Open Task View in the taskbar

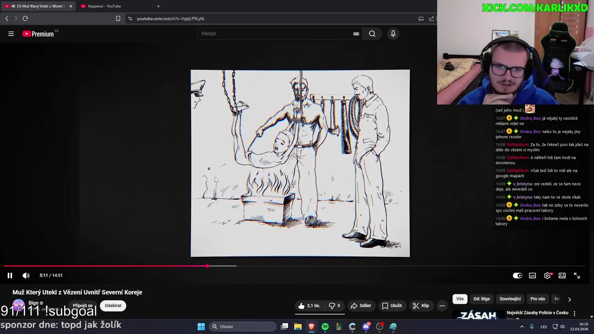(x=284, y=327)
